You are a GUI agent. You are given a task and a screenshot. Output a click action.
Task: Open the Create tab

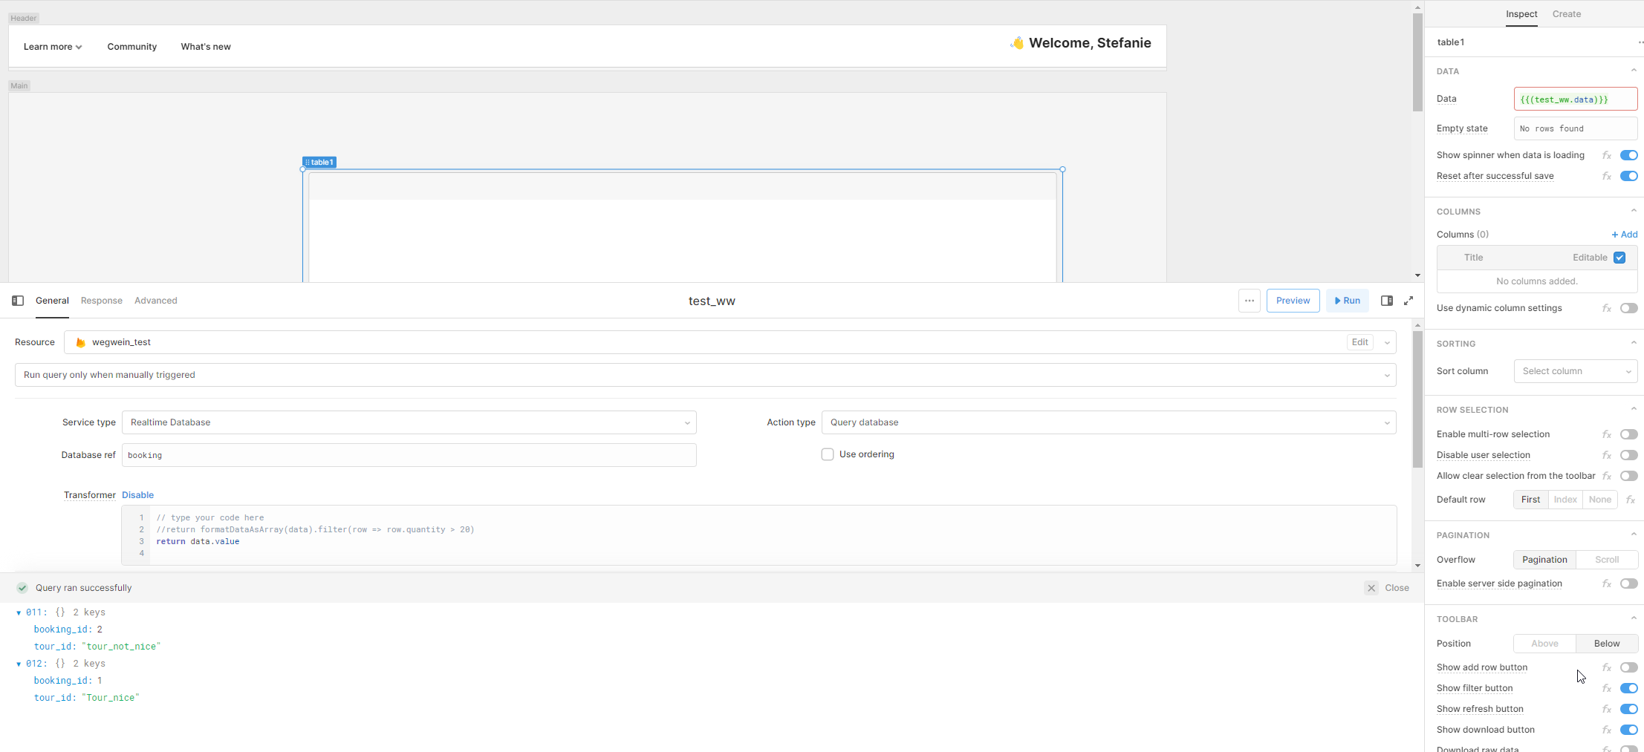(1566, 14)
